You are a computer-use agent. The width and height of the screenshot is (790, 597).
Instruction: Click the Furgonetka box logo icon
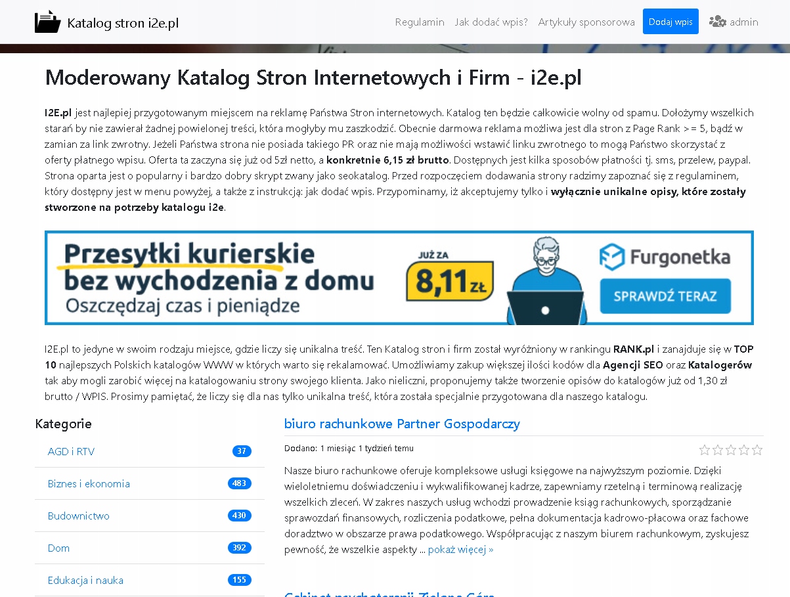pos(613,257)
